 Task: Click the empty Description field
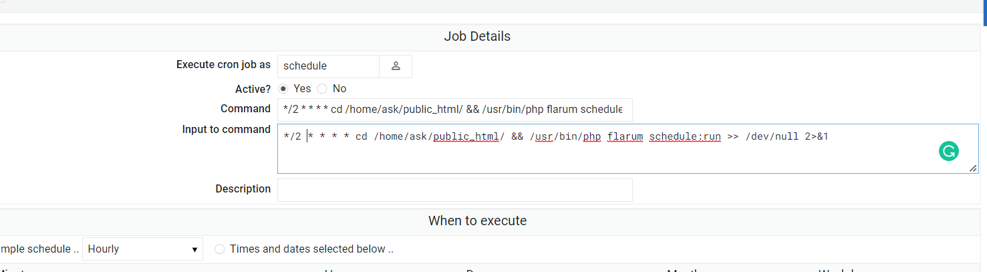[x=454, y=189]
